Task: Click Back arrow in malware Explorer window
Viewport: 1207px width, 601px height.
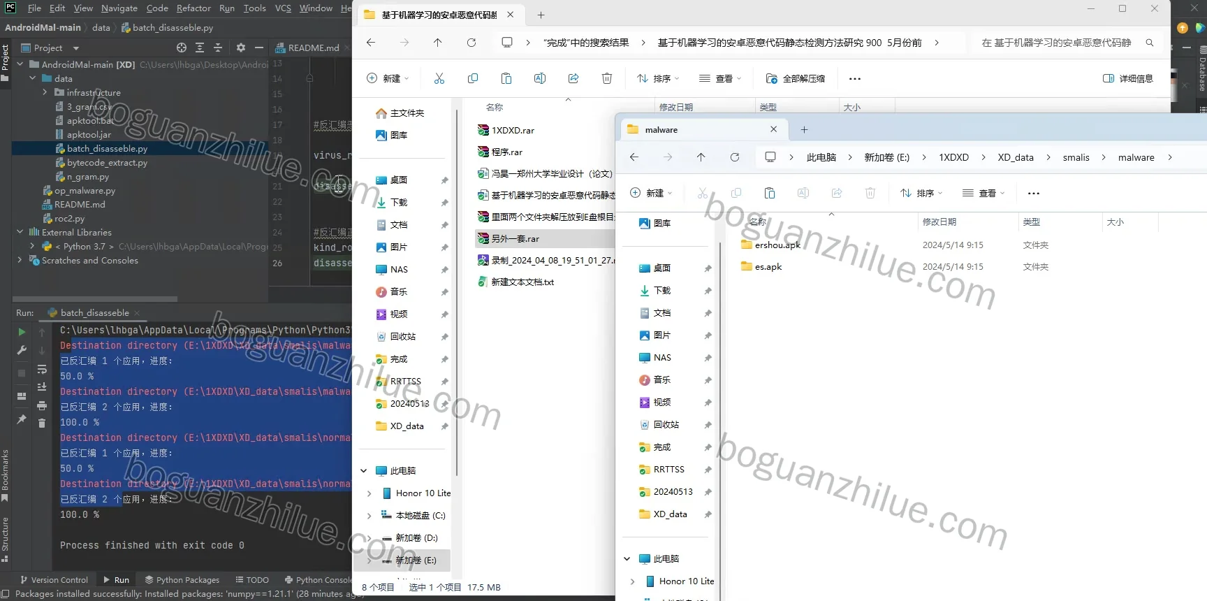Action: 634,157
